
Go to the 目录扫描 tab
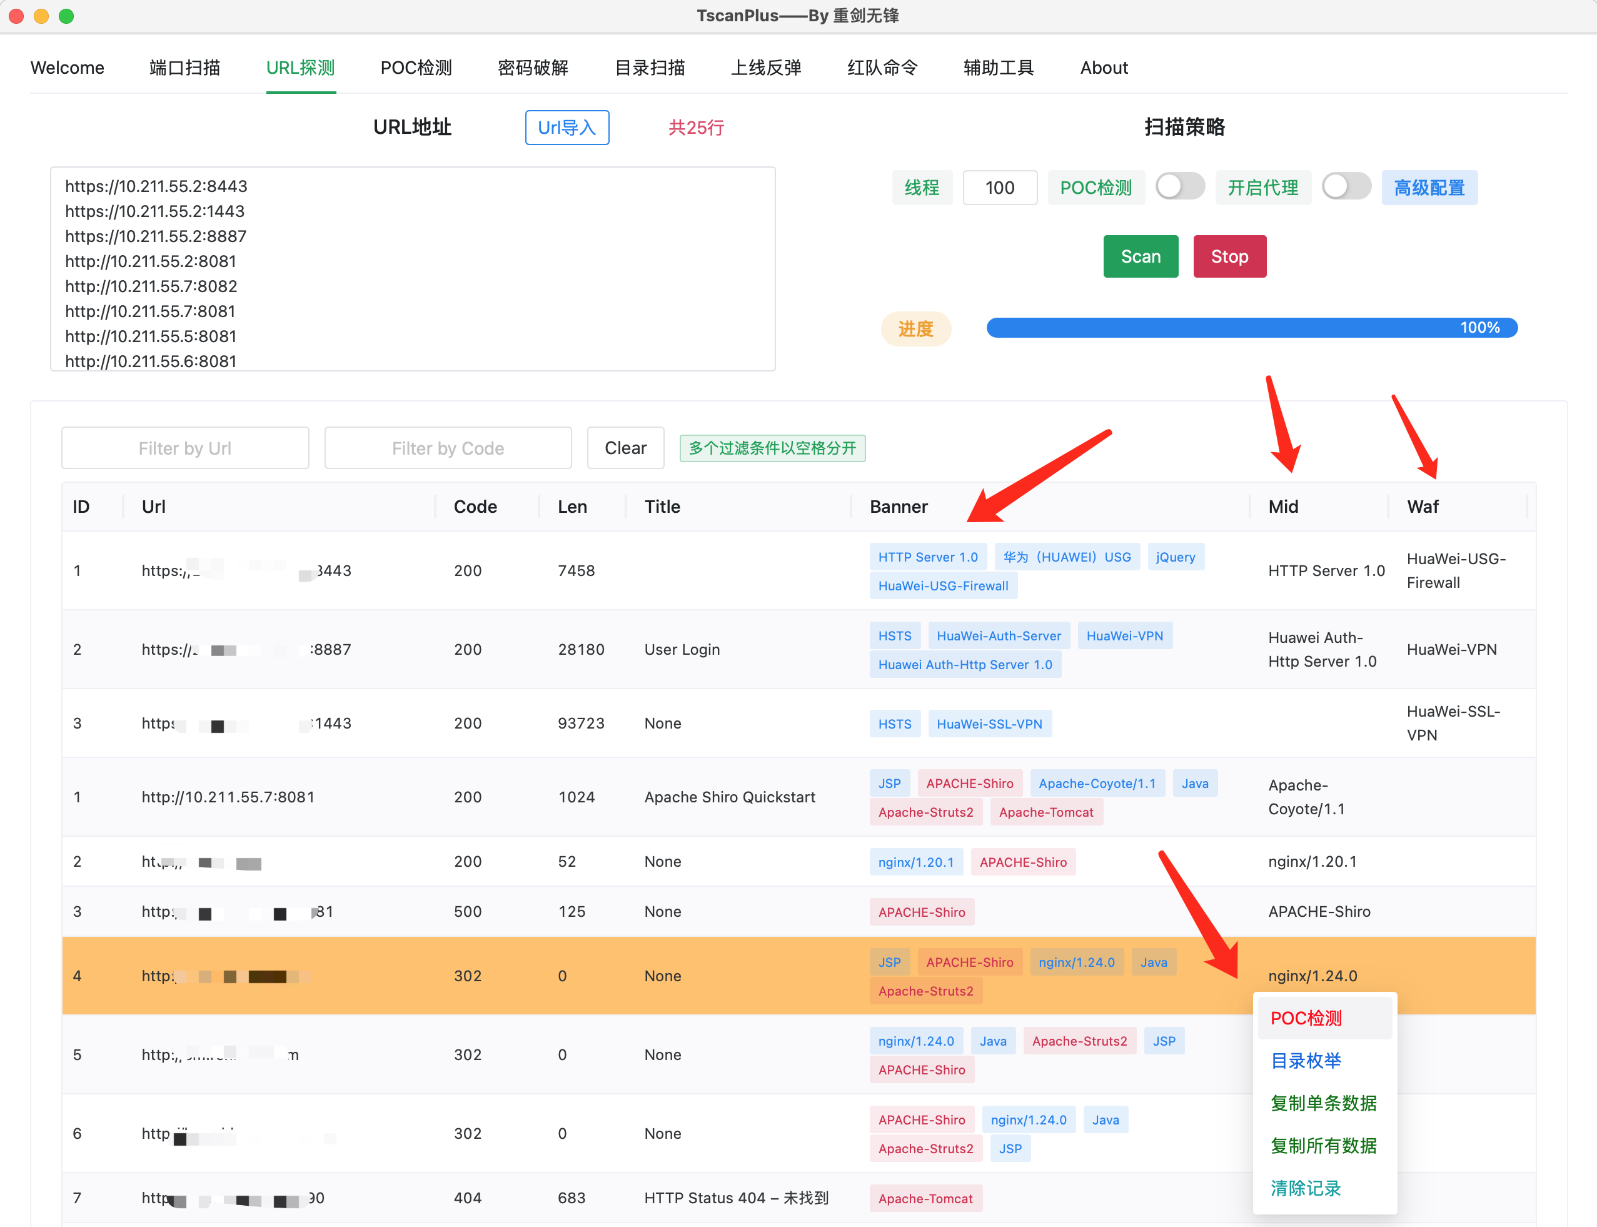(649, 68)
